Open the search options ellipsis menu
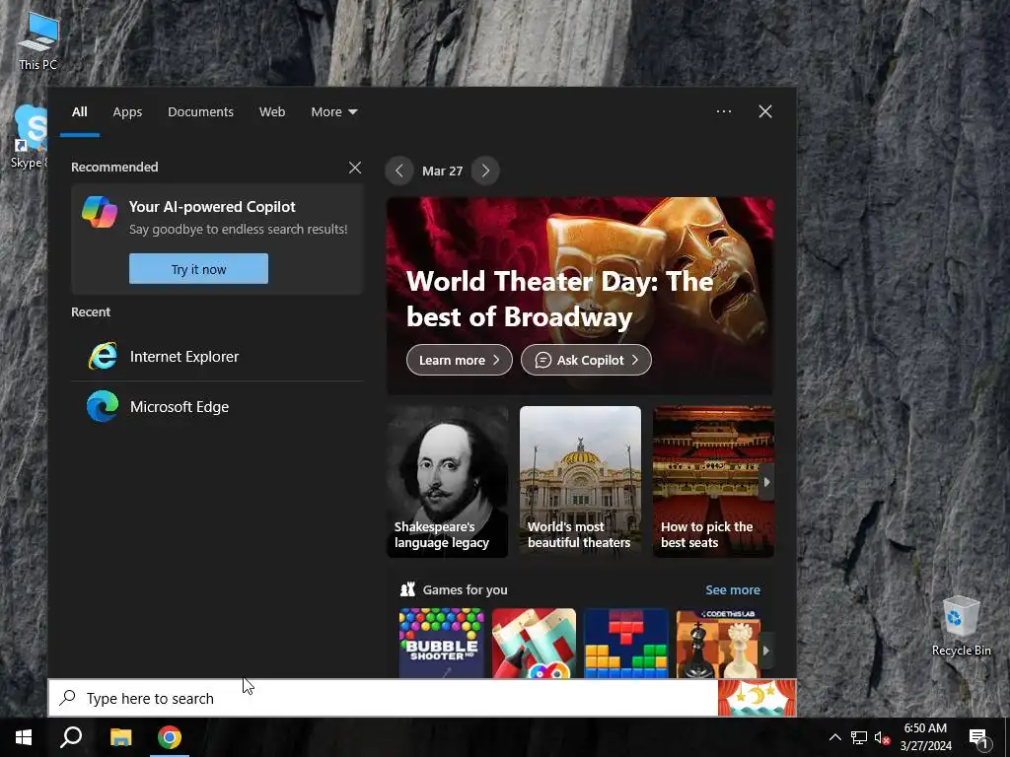Screen dimensions: 1010x757 pos(723,111)
